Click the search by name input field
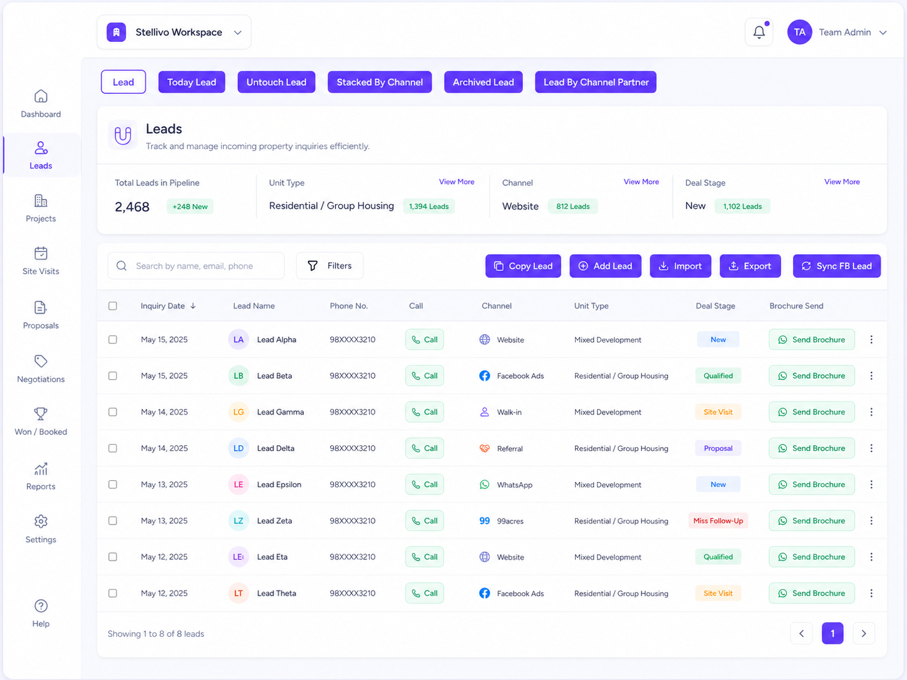Viewport: 907px width, 680px height. [196, 266]
